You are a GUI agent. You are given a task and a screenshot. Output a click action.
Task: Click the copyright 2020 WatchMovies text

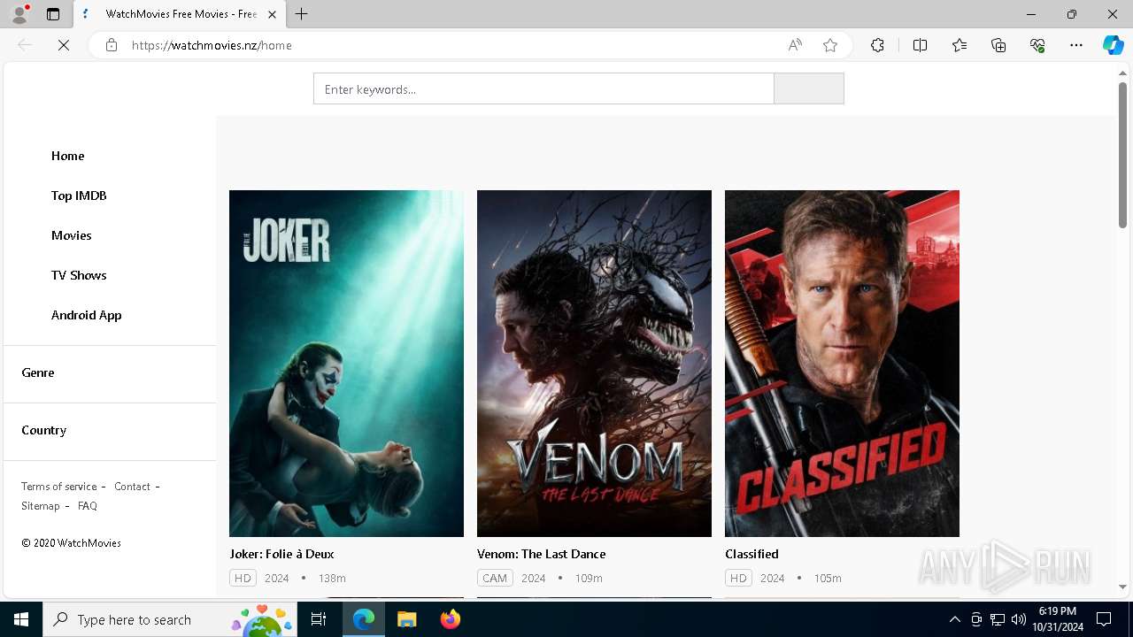pos(72,543)
